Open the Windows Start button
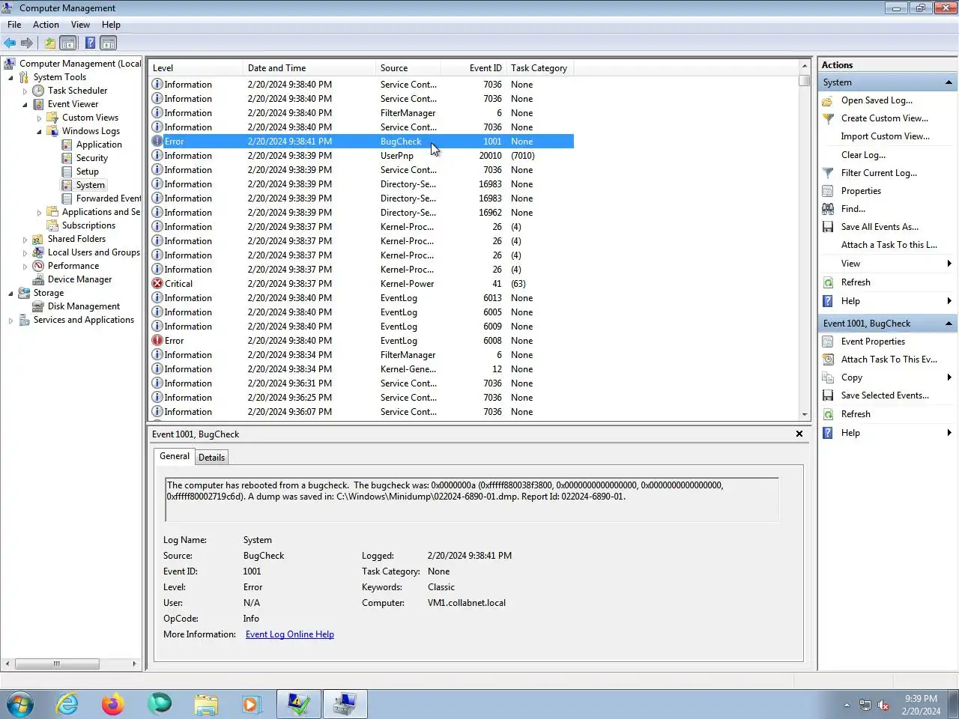 [x=19, y=705]
